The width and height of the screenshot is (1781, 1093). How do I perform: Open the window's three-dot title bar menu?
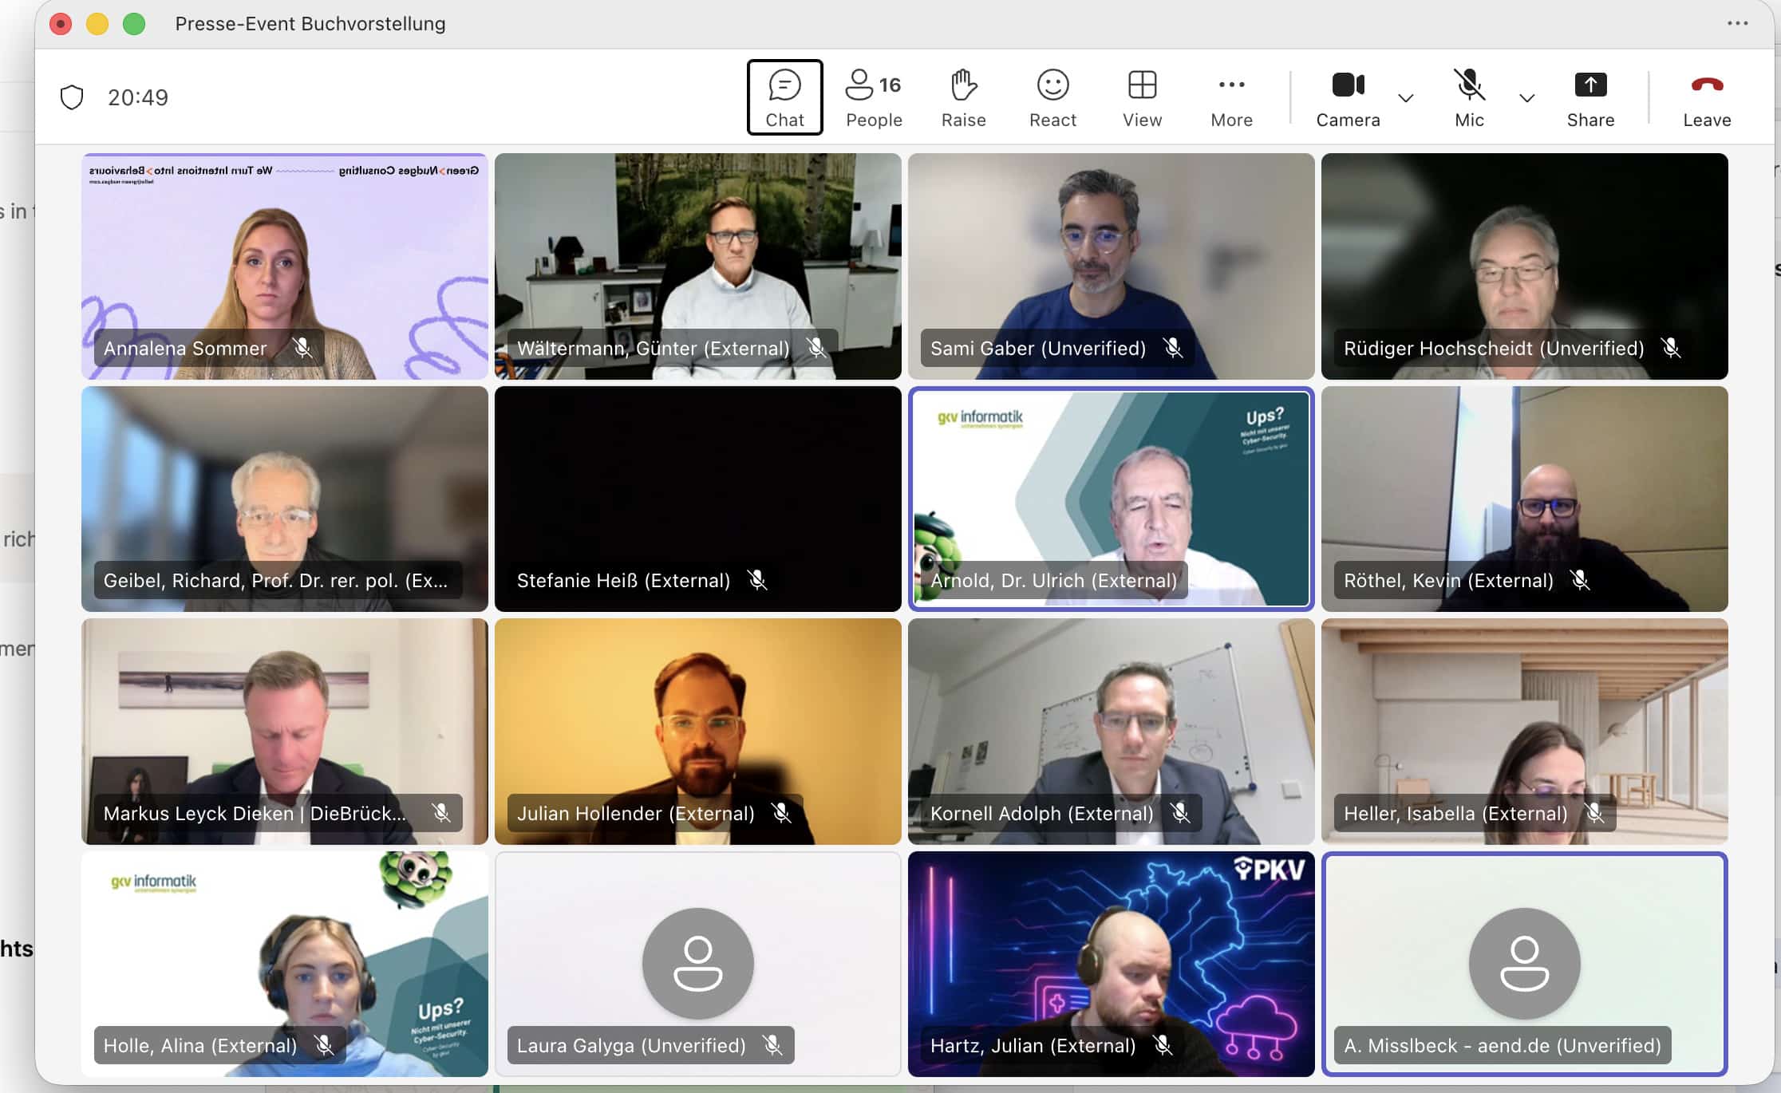(x=1737, y=23)
